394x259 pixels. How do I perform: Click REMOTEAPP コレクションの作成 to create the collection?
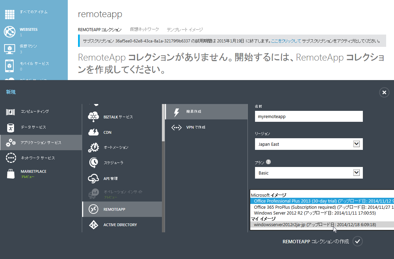pyautogui.click(x=357, y=241)
